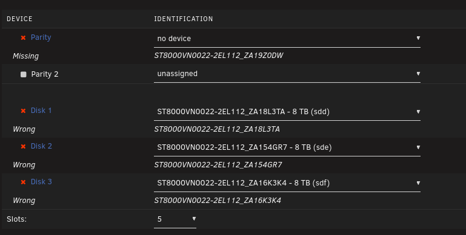Click the red X status icon for Disk 2

[23, 146]
